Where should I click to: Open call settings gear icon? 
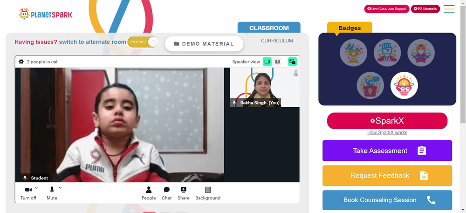click(21, 62)
